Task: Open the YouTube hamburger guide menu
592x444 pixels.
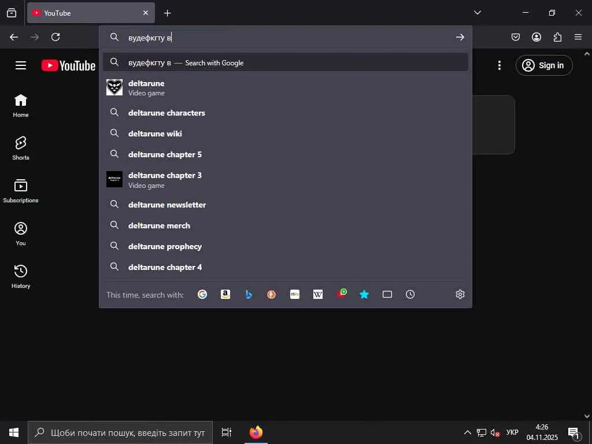Action: click(21, 65)
